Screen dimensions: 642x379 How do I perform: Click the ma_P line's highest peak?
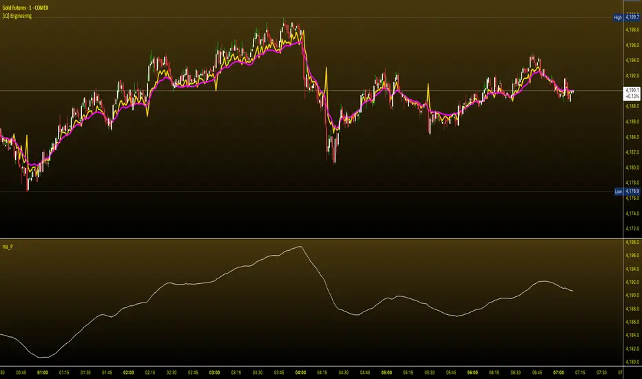[300, 246]
